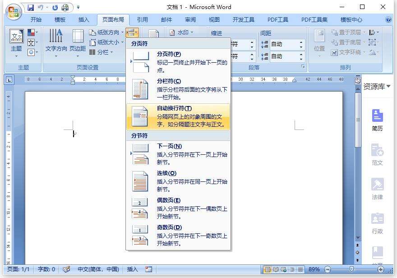Open Customize Quick Access Toolbar arrow
This screenshot has width=397, height=278.
pyautogui.click(x=78, y=7)
